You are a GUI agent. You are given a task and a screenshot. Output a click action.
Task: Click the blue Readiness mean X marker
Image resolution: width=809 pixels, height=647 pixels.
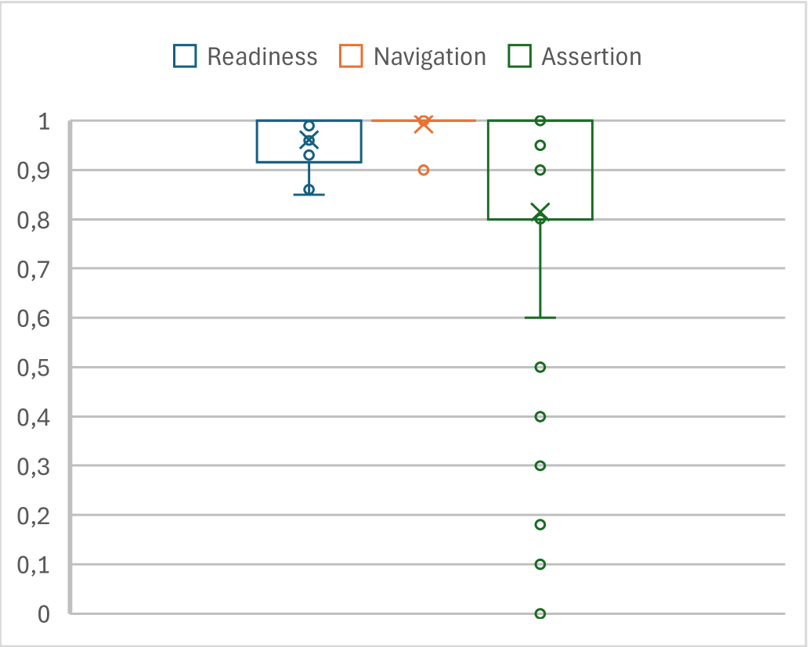(x=309, y=140)
